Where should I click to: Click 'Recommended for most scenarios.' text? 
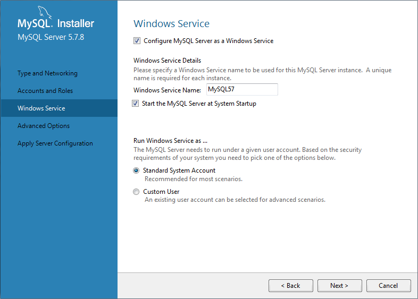click(194, 179)
